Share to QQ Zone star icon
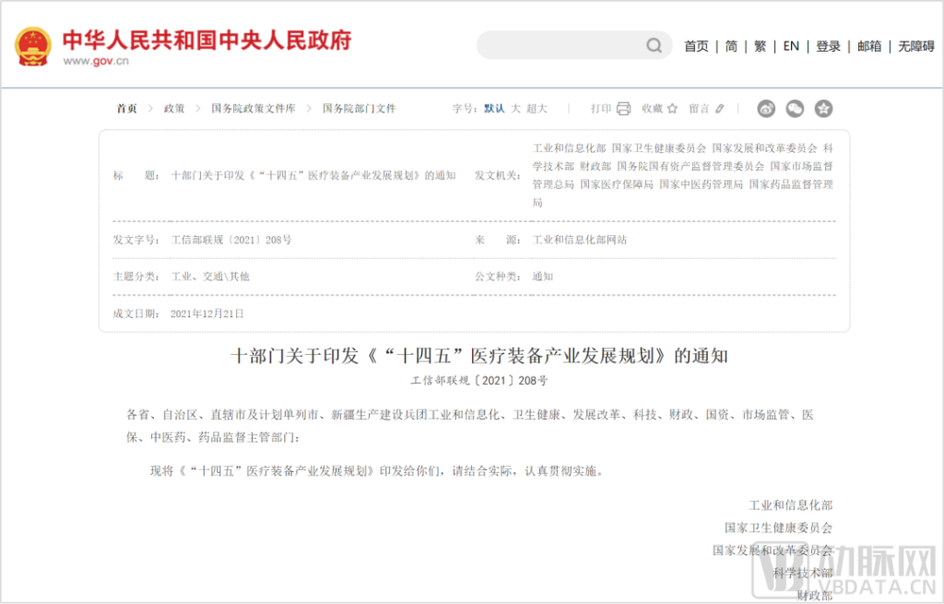 823,109
